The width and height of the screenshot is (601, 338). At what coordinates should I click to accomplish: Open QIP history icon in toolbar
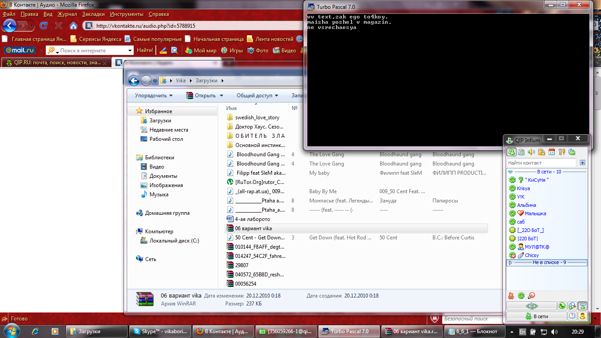541,152
